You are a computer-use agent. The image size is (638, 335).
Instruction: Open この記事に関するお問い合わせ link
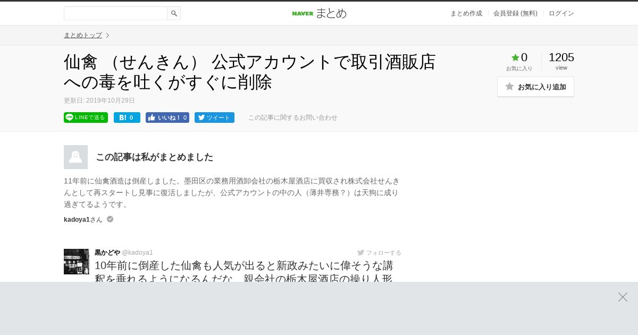(293, 118)
